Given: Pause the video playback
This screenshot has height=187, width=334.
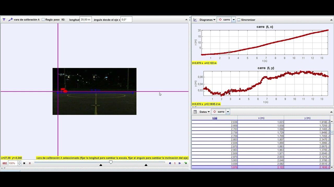Looking at the screenshot, I should pyautogui.click(x=30, y=163).
